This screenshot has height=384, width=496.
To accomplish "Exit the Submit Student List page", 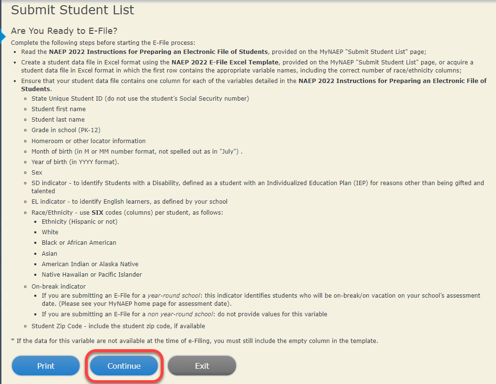I will [202, 366].
